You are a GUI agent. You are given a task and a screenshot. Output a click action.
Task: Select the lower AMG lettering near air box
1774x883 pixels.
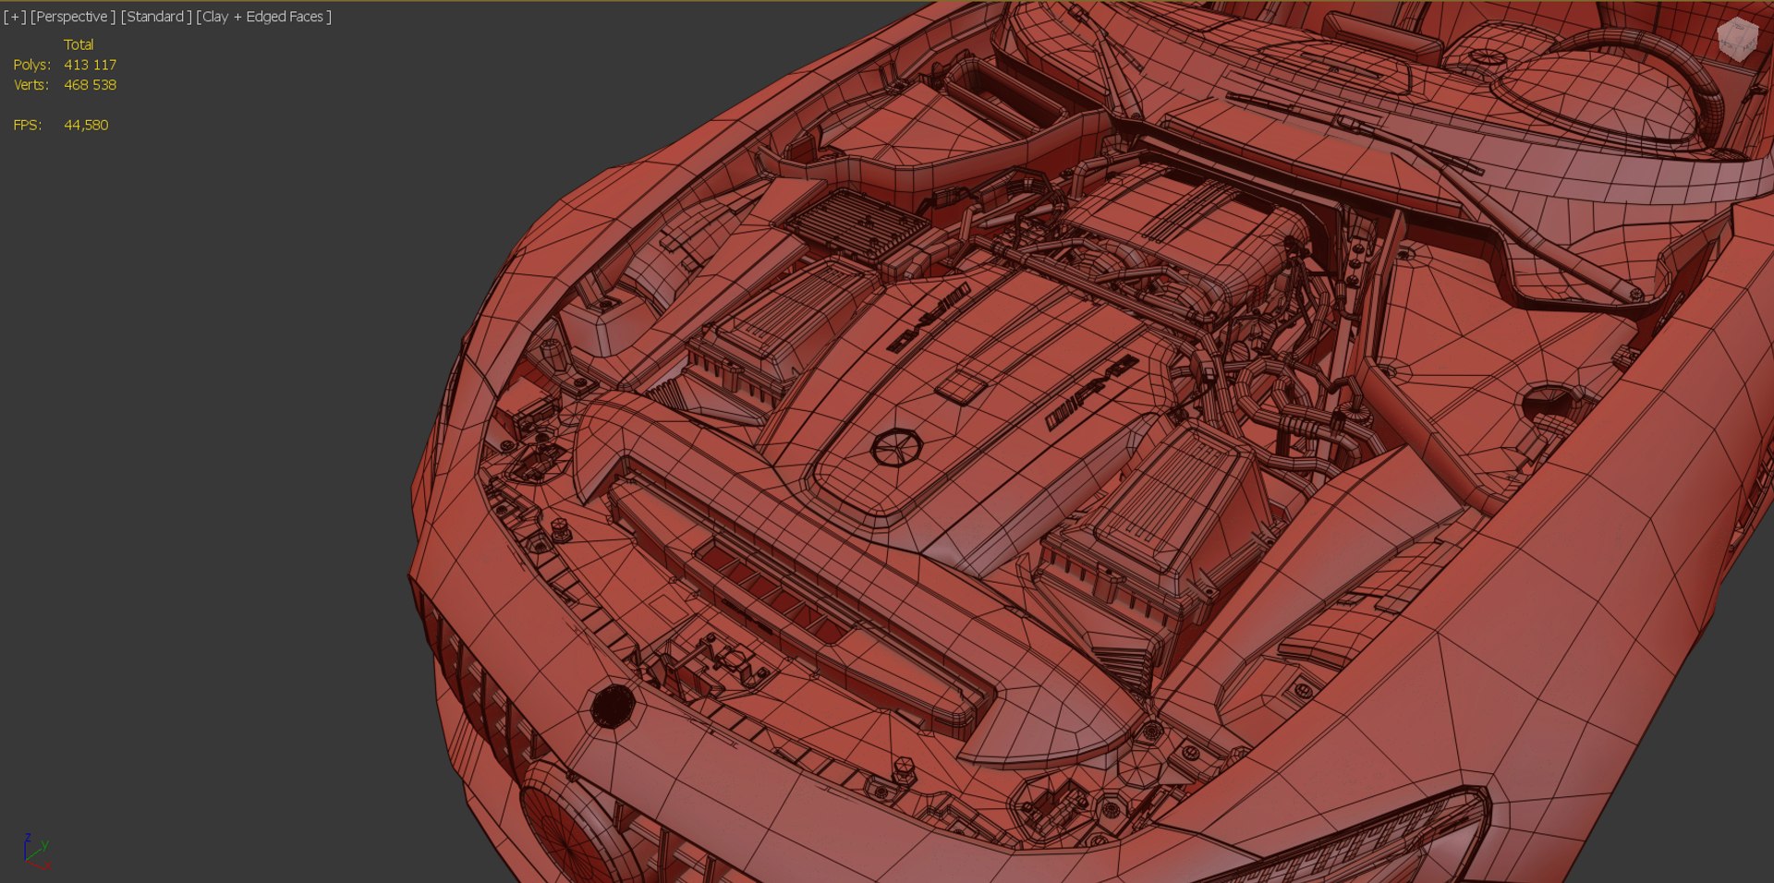tap(1090, 391)
